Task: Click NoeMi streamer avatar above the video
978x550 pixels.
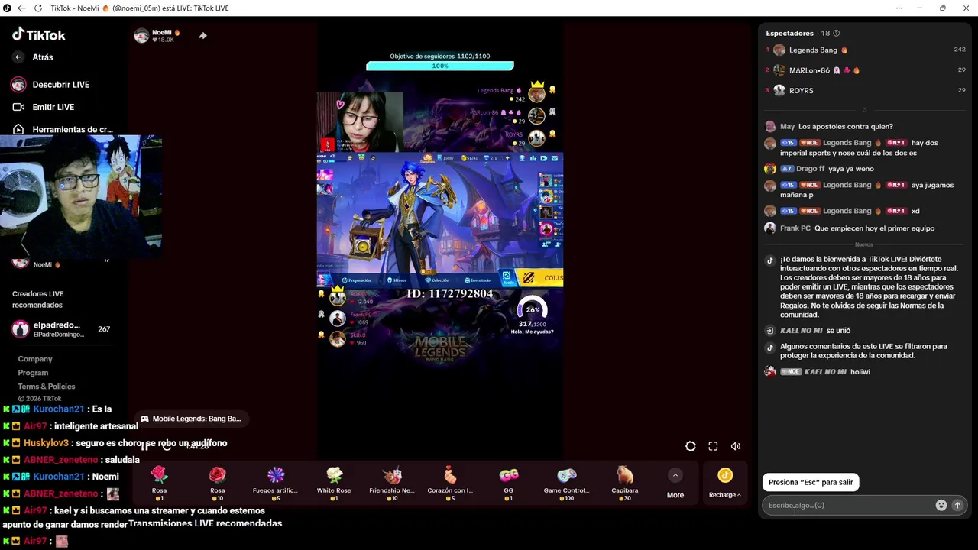Action: point(141,36)
